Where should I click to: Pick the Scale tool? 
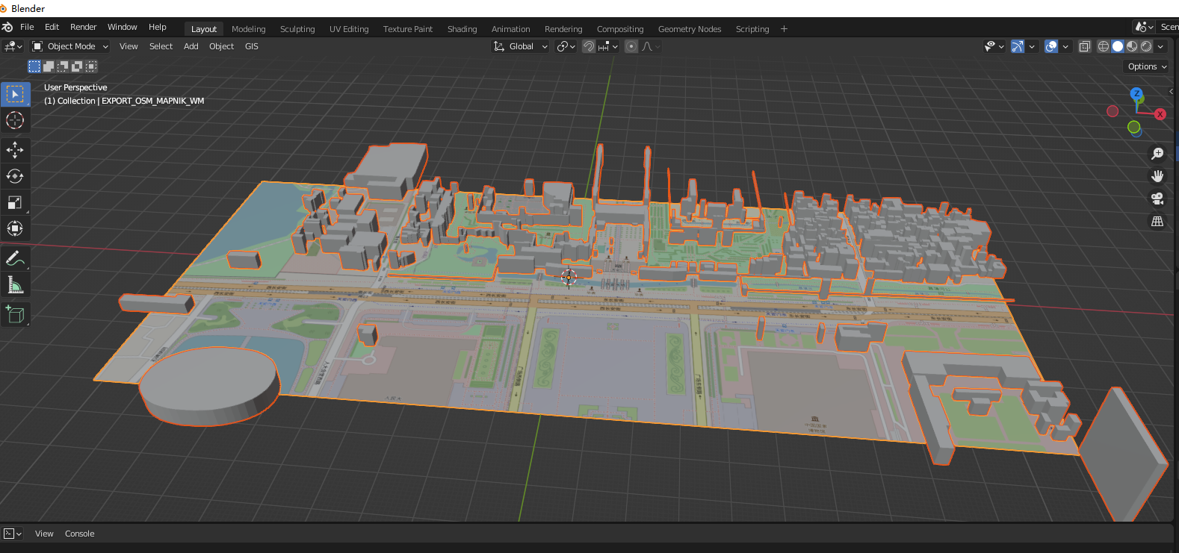[15, 202]
